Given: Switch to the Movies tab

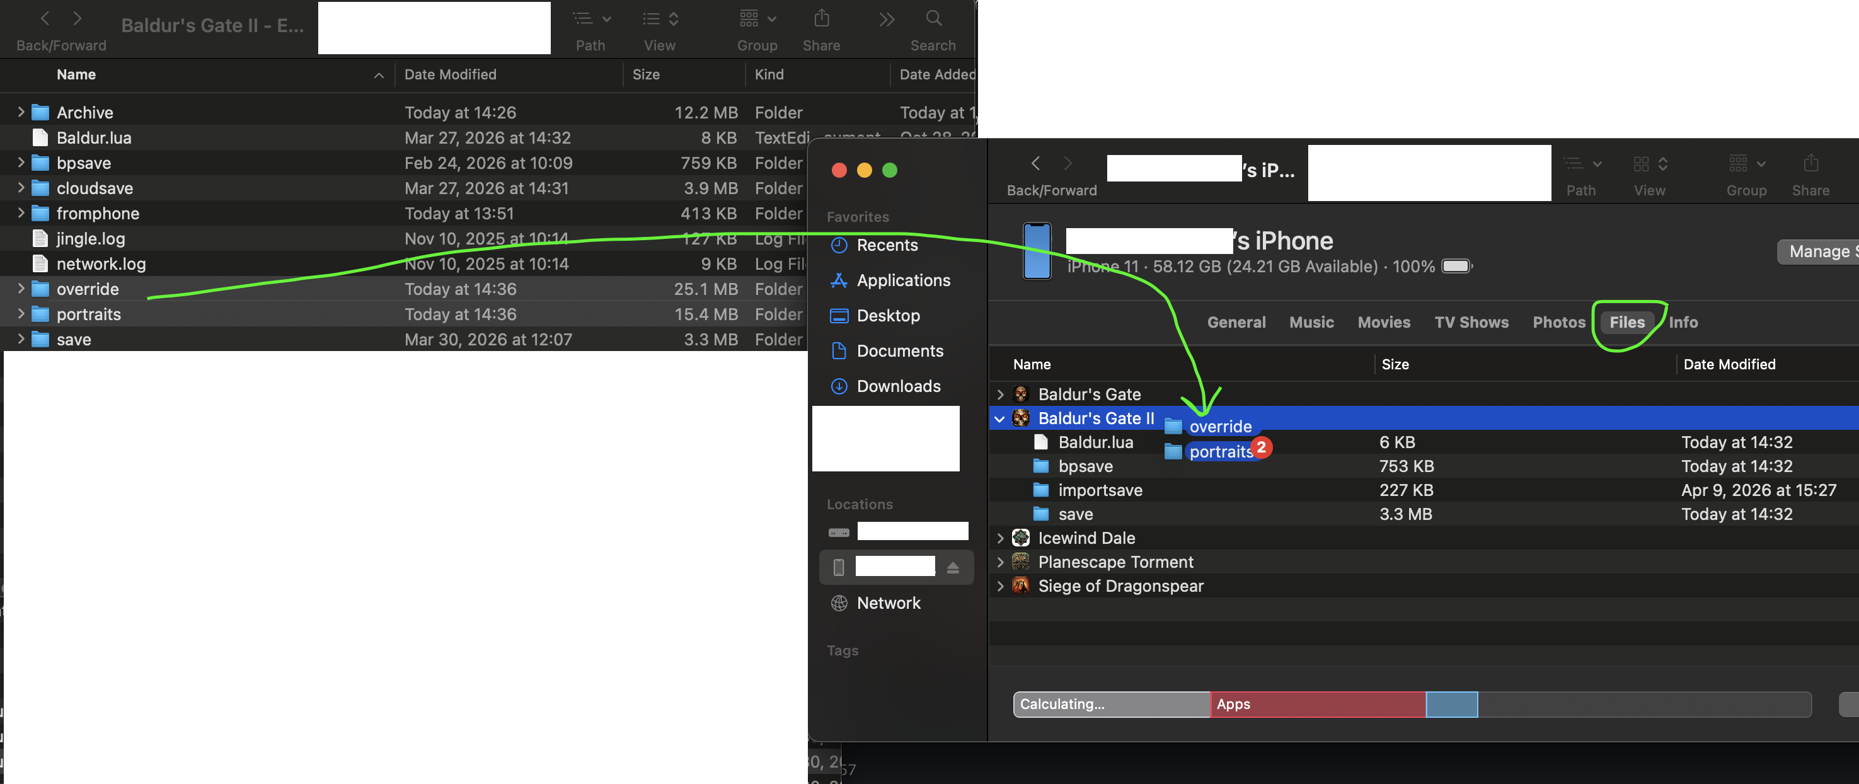Looking at the screenshot, I should (x=1383, y=323).
